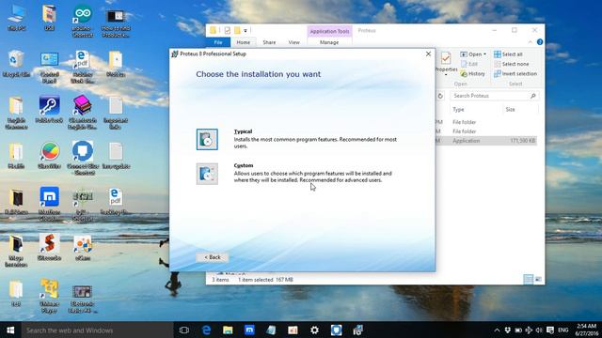Open Task View on the taskbar
602x338 pixels.
point(184,330)
